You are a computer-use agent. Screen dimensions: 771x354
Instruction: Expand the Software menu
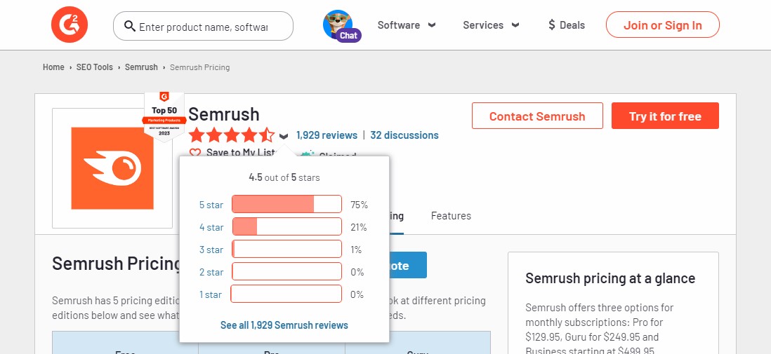406,25
